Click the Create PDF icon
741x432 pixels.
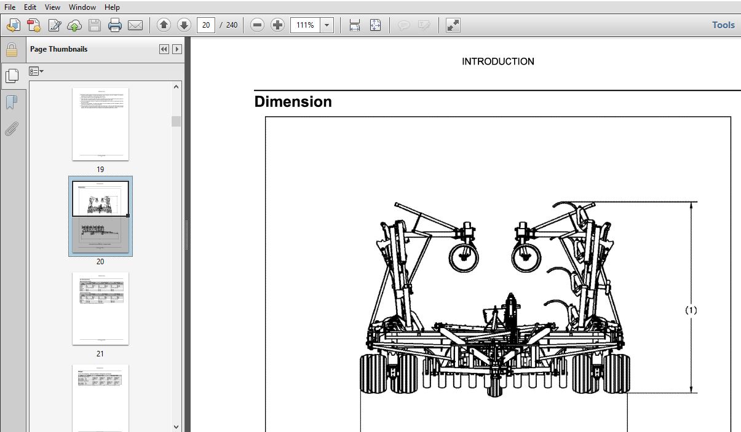click(x=14, y=25)
